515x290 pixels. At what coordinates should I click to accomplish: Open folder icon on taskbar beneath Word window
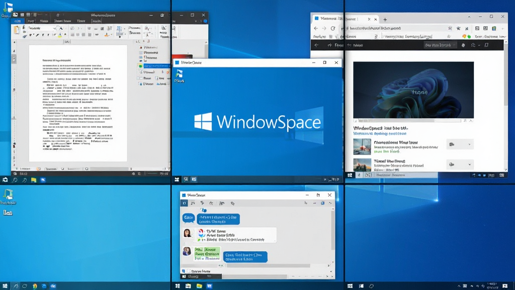(34, 180)
